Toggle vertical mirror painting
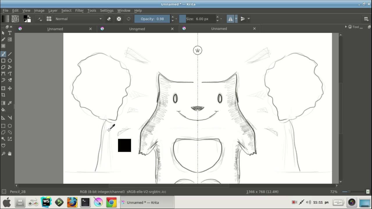Viewport: 372px width, 209px height. tap(243, 19)
